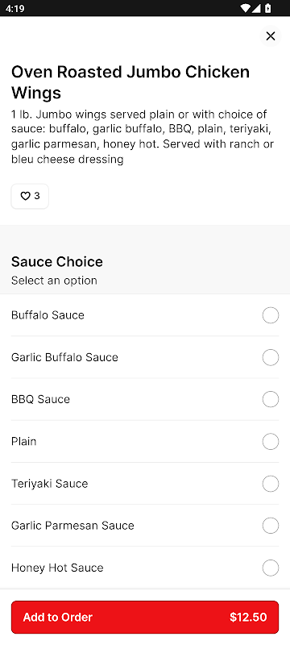Select the Buffalo Sauce radio button
The width and height of the screenshot is (290, 645).
tap(271, 315)
